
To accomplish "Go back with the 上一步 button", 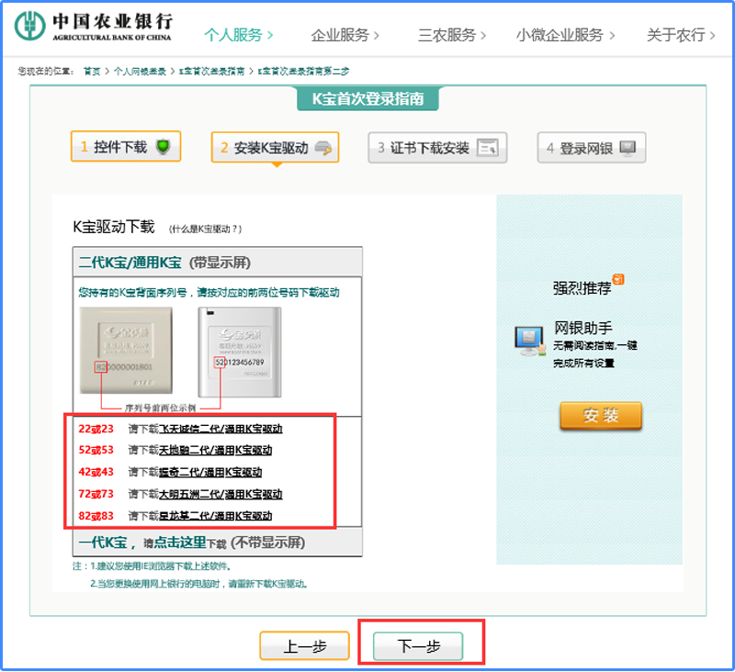I will [x=304, y=646].
